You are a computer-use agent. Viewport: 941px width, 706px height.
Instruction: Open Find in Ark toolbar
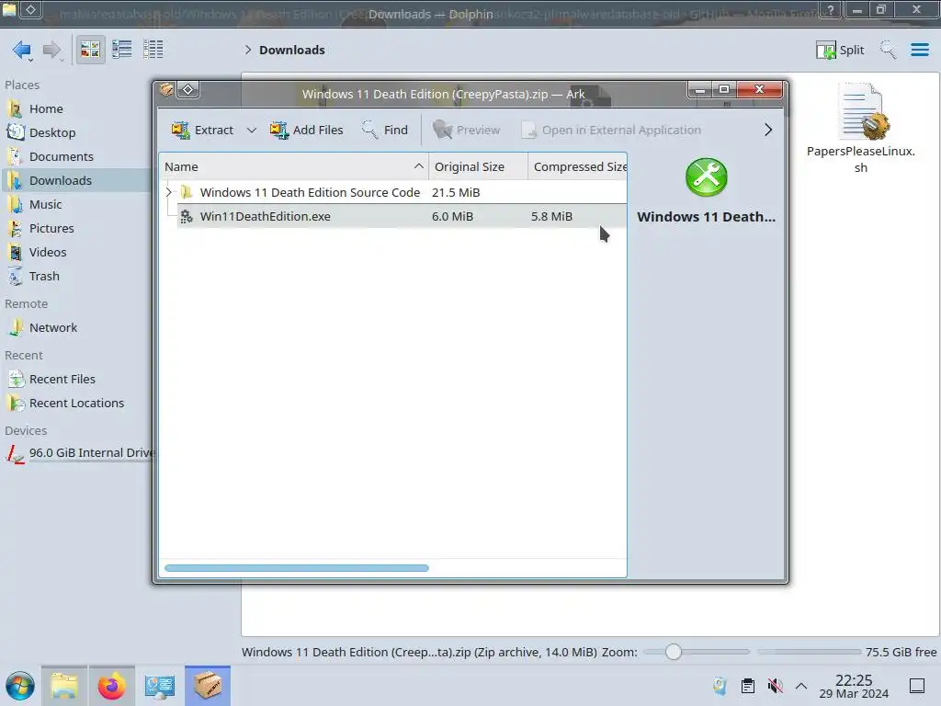click(x=385, y=130)
